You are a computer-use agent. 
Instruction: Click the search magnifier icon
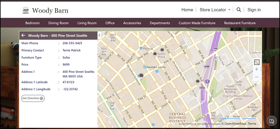[x=239, y=10]
